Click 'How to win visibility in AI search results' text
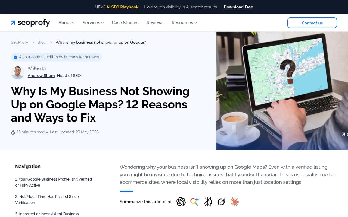 click(x=181, y=7)
